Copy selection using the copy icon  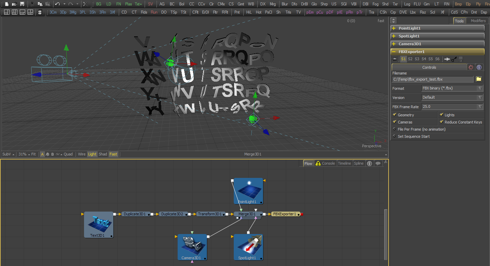(40, 4)
